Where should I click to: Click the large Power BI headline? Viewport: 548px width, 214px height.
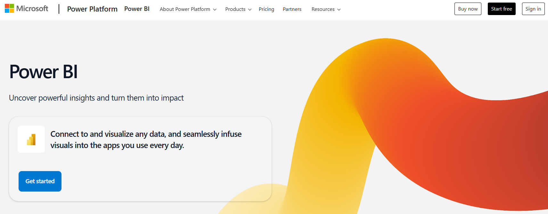[x=44, y=72]
